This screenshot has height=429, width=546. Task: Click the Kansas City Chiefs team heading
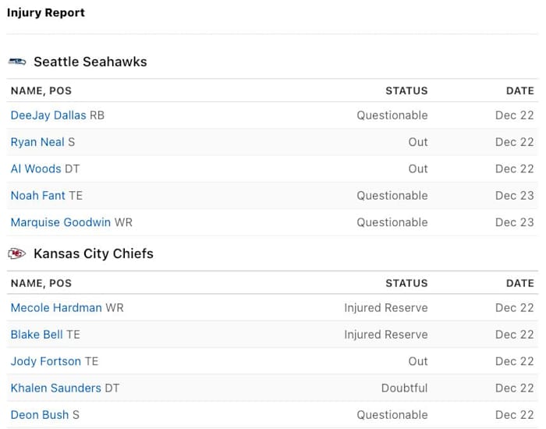point(93,253)
